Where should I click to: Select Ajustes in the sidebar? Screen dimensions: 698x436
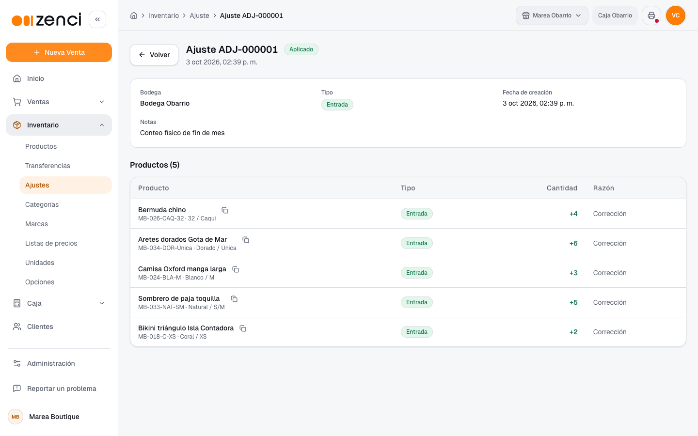[x=65, y=185]
